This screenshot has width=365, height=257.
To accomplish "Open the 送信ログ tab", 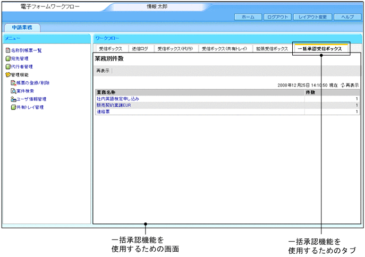I will coord(140,48).
